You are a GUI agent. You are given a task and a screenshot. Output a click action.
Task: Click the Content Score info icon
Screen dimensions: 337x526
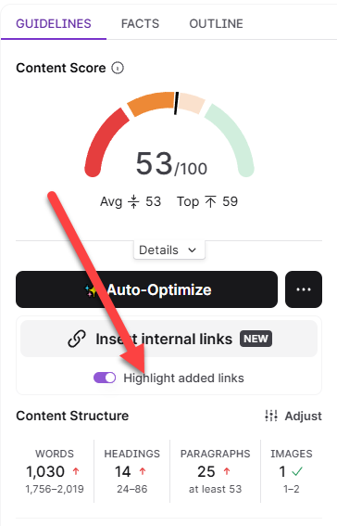pyautogui.click(x=118, y=68)
